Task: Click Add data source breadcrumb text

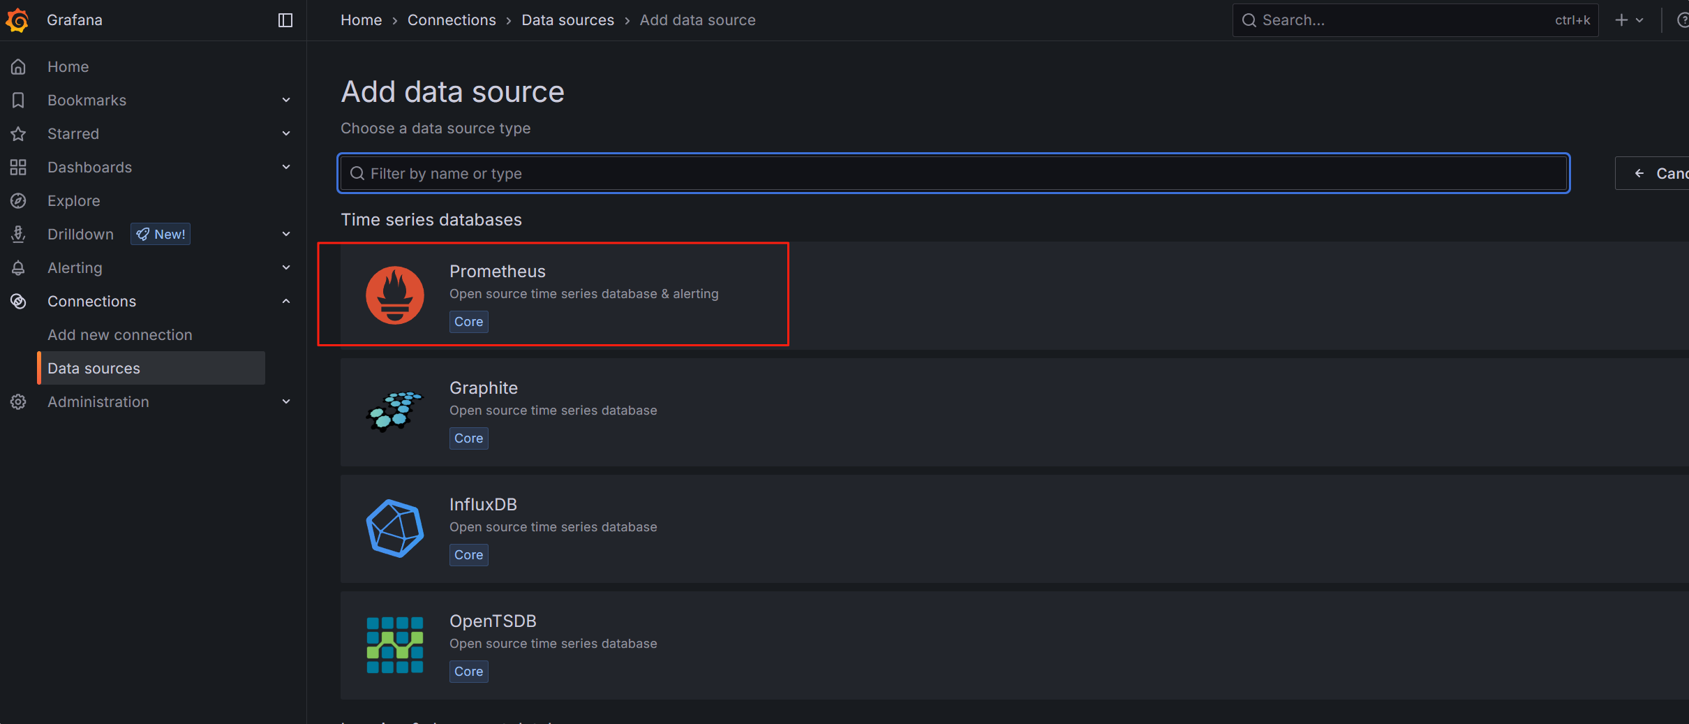Action: tap(698, 20)
